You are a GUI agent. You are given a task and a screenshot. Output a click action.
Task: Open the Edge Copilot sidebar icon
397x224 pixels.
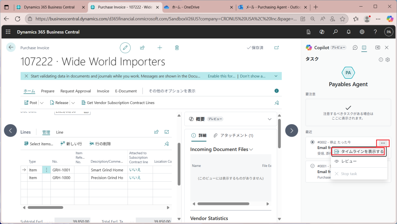(x=390, y=19)
